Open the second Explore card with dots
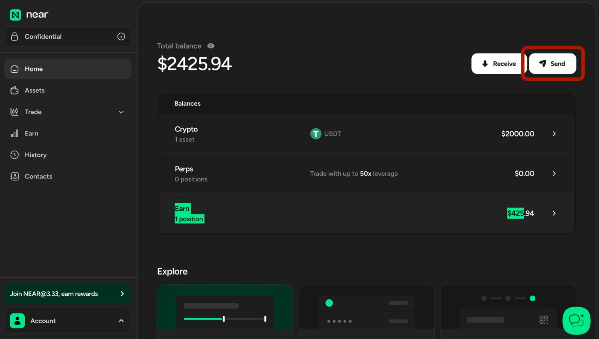Image resolution: width=599 pixels, height=339 pixels. [x=367, y=312]
